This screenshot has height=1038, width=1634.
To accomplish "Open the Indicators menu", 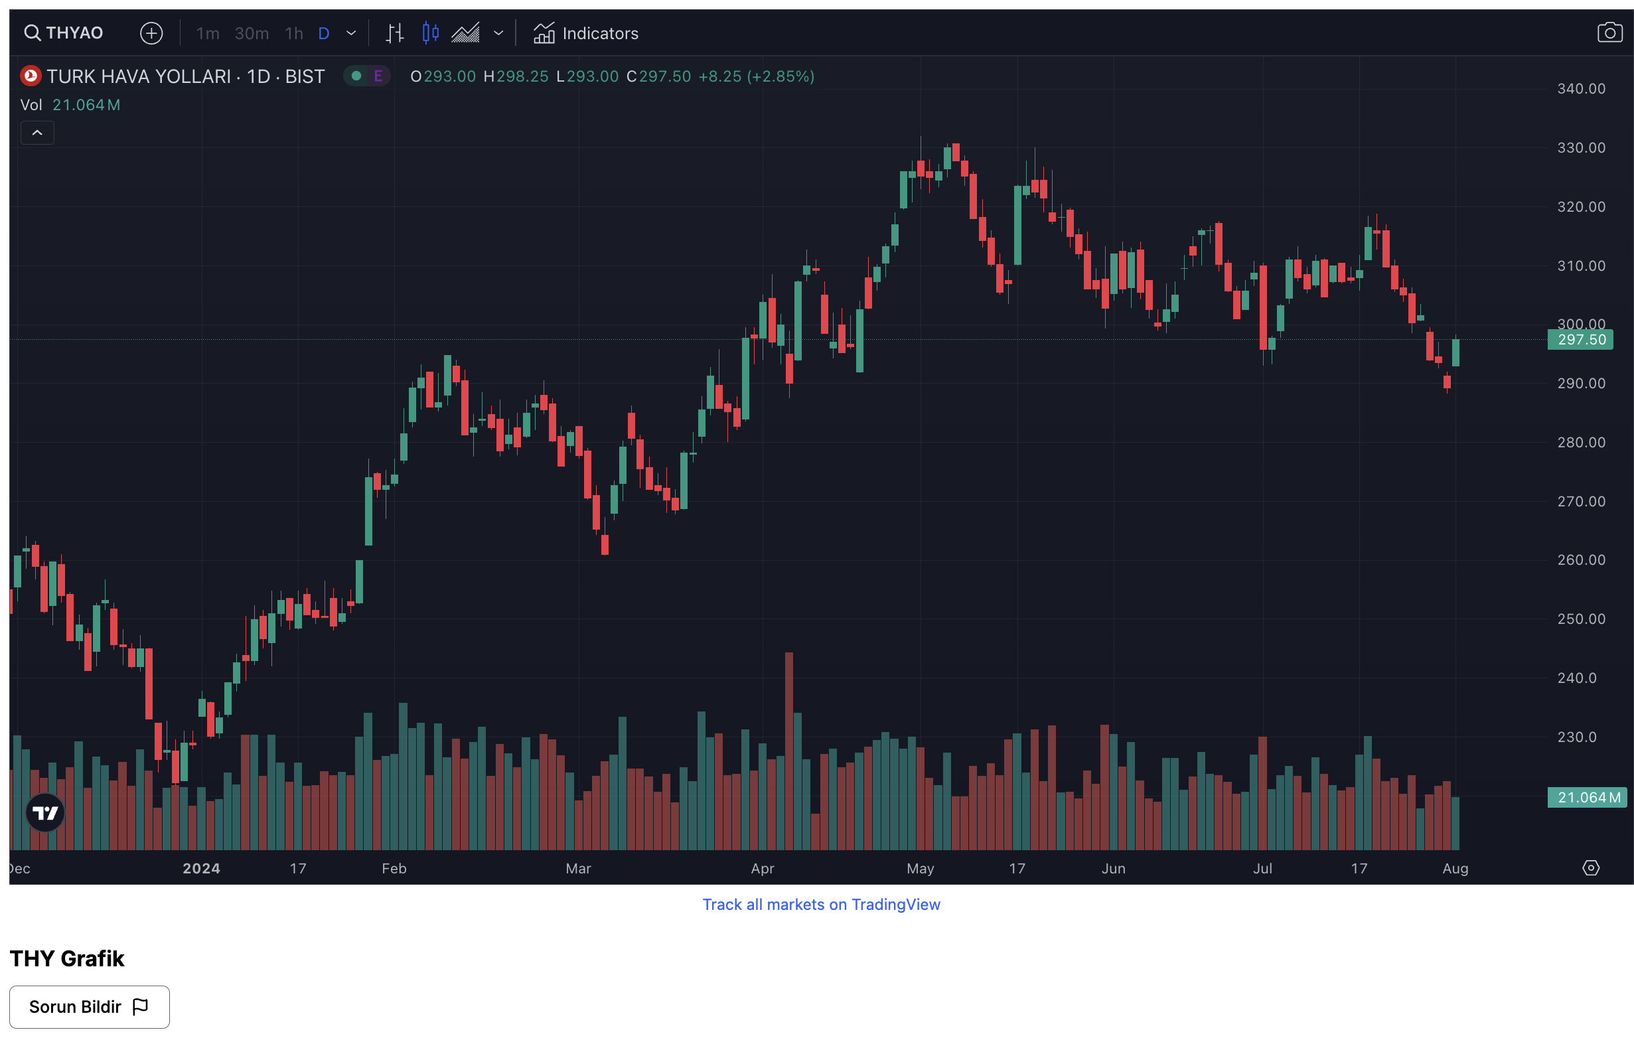I will (x=586, y=33).
